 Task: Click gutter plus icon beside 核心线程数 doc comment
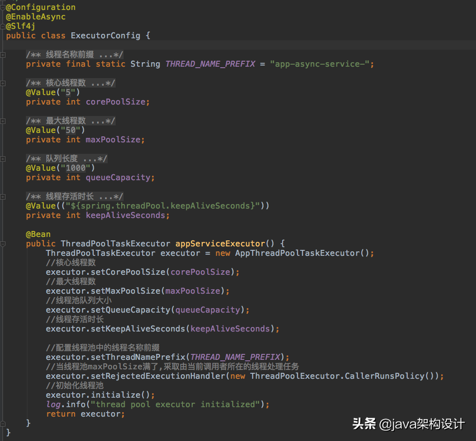[x=2, y=83]
